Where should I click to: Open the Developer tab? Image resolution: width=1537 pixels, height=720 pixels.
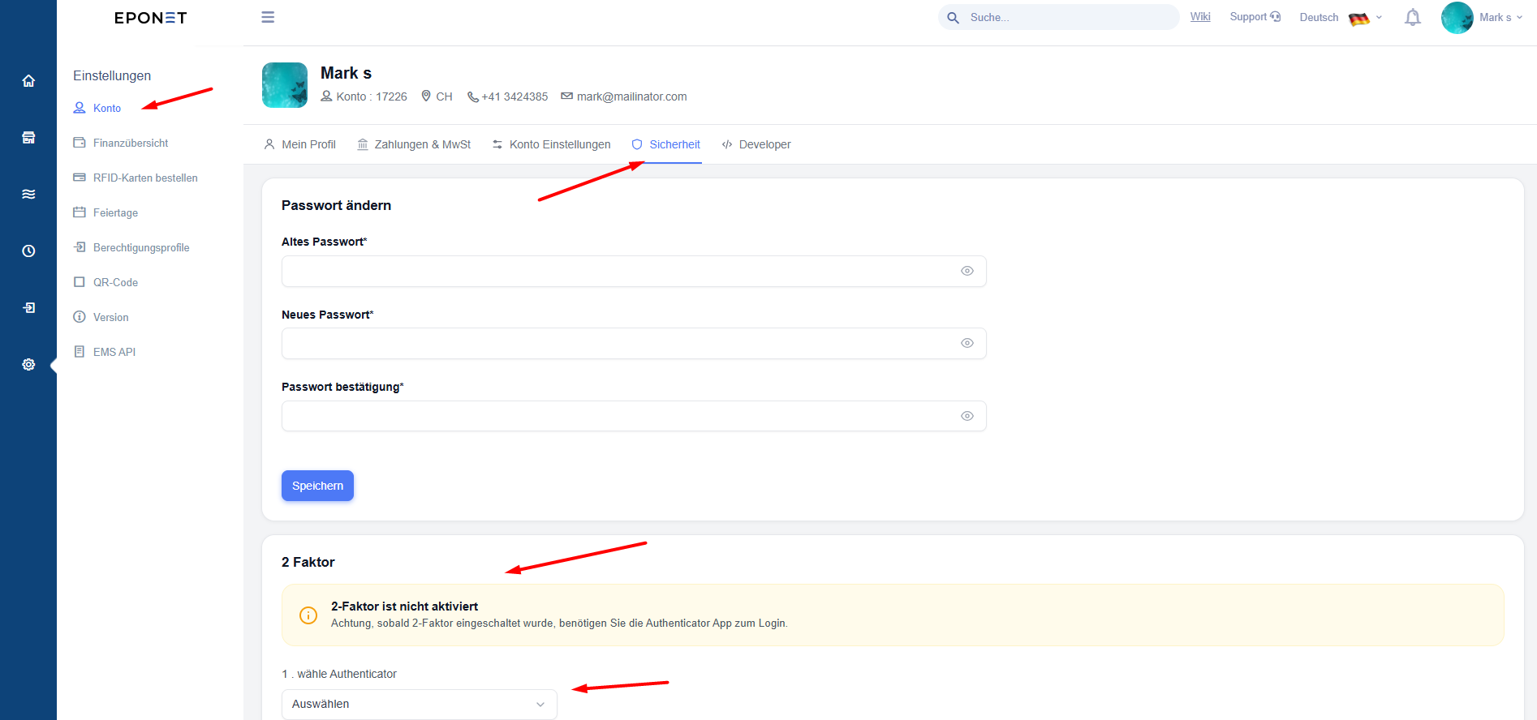click(x=756, y=144)
